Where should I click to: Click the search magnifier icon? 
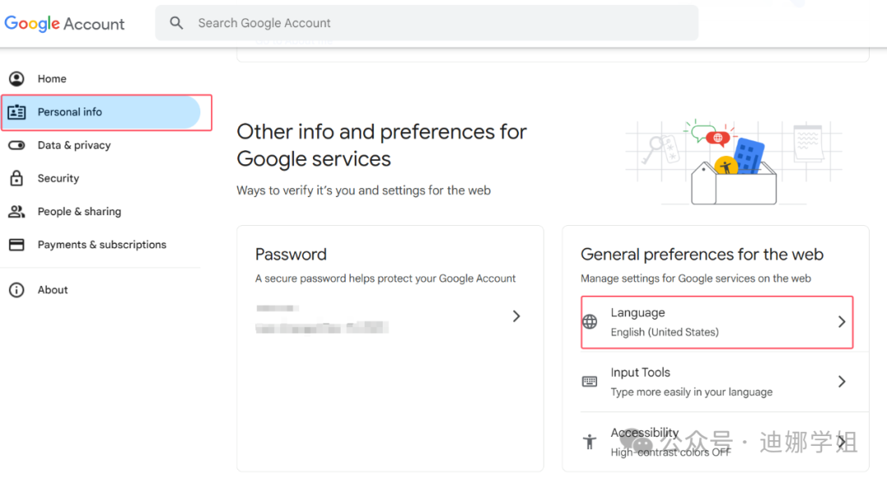(177, 23)
